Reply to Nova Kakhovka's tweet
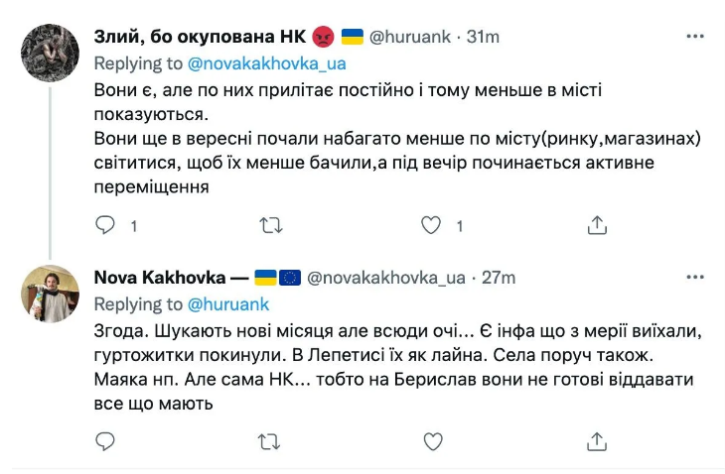 [x=105, y=440]
